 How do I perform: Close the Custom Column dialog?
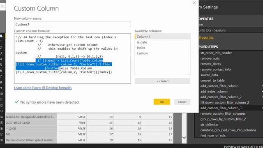(194, 3)
